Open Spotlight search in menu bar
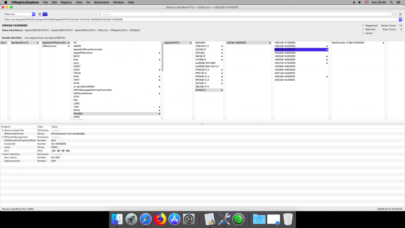Screen dimensions: 405x228 [391, 2]
